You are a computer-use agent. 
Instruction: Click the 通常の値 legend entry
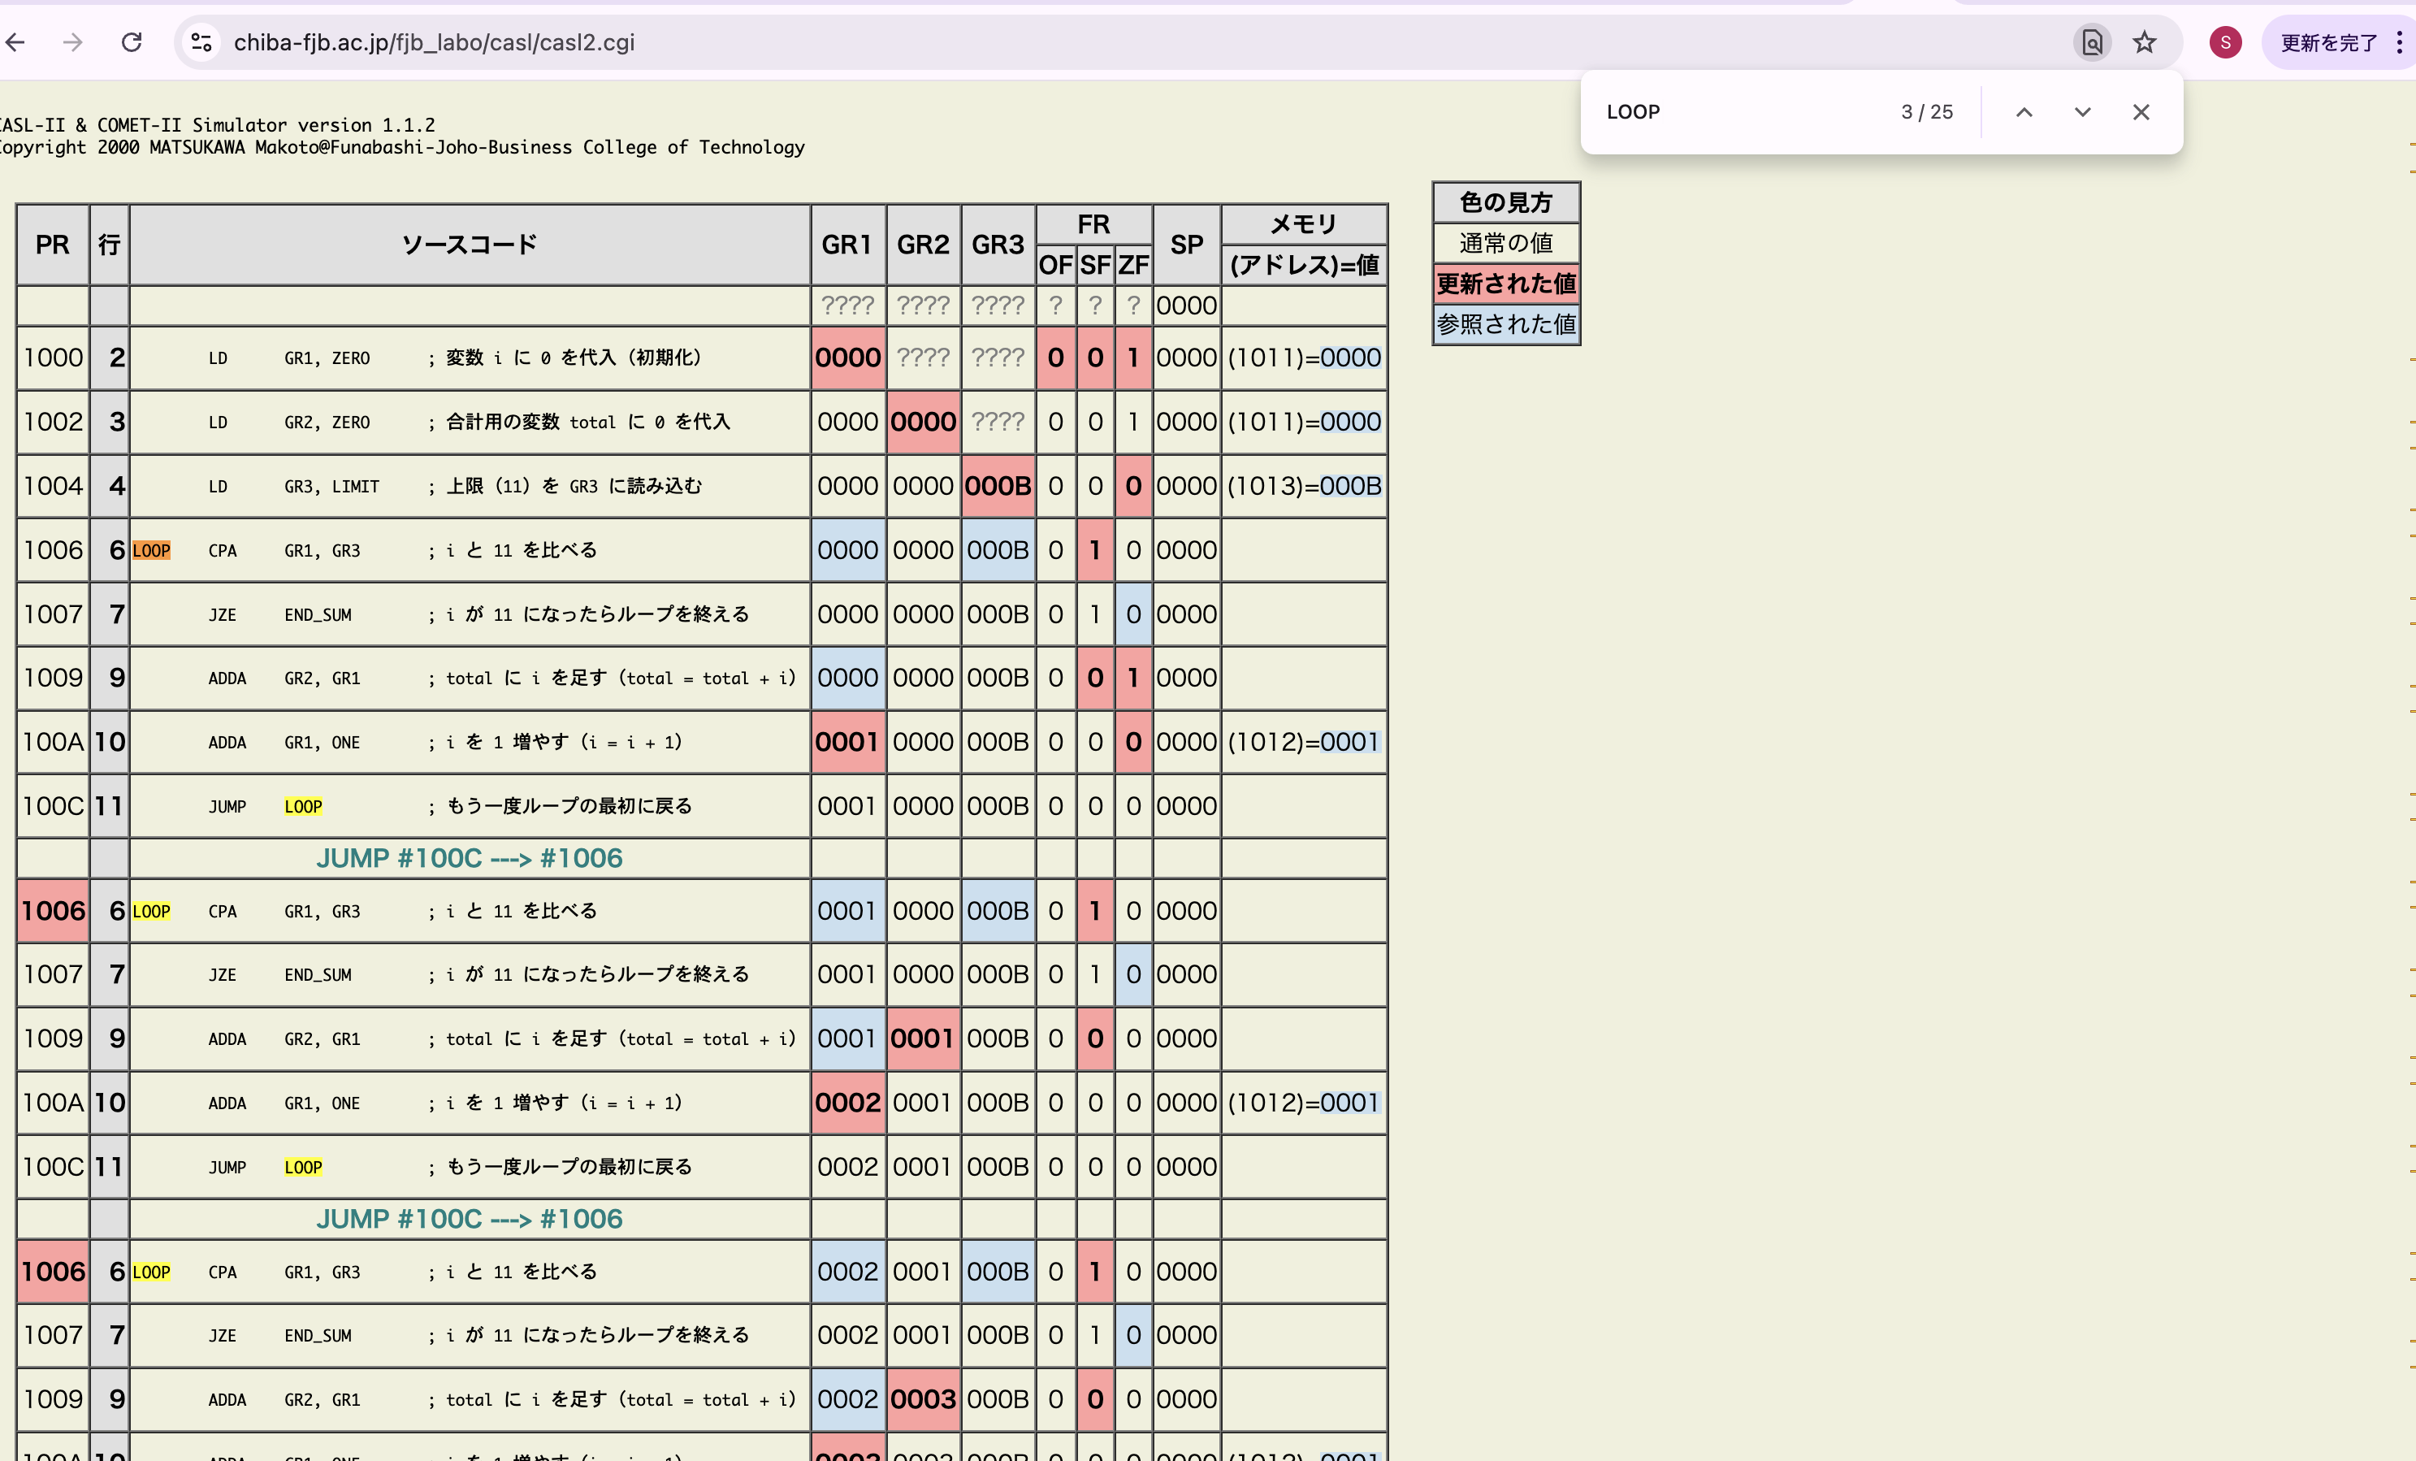pos(1506,243)
